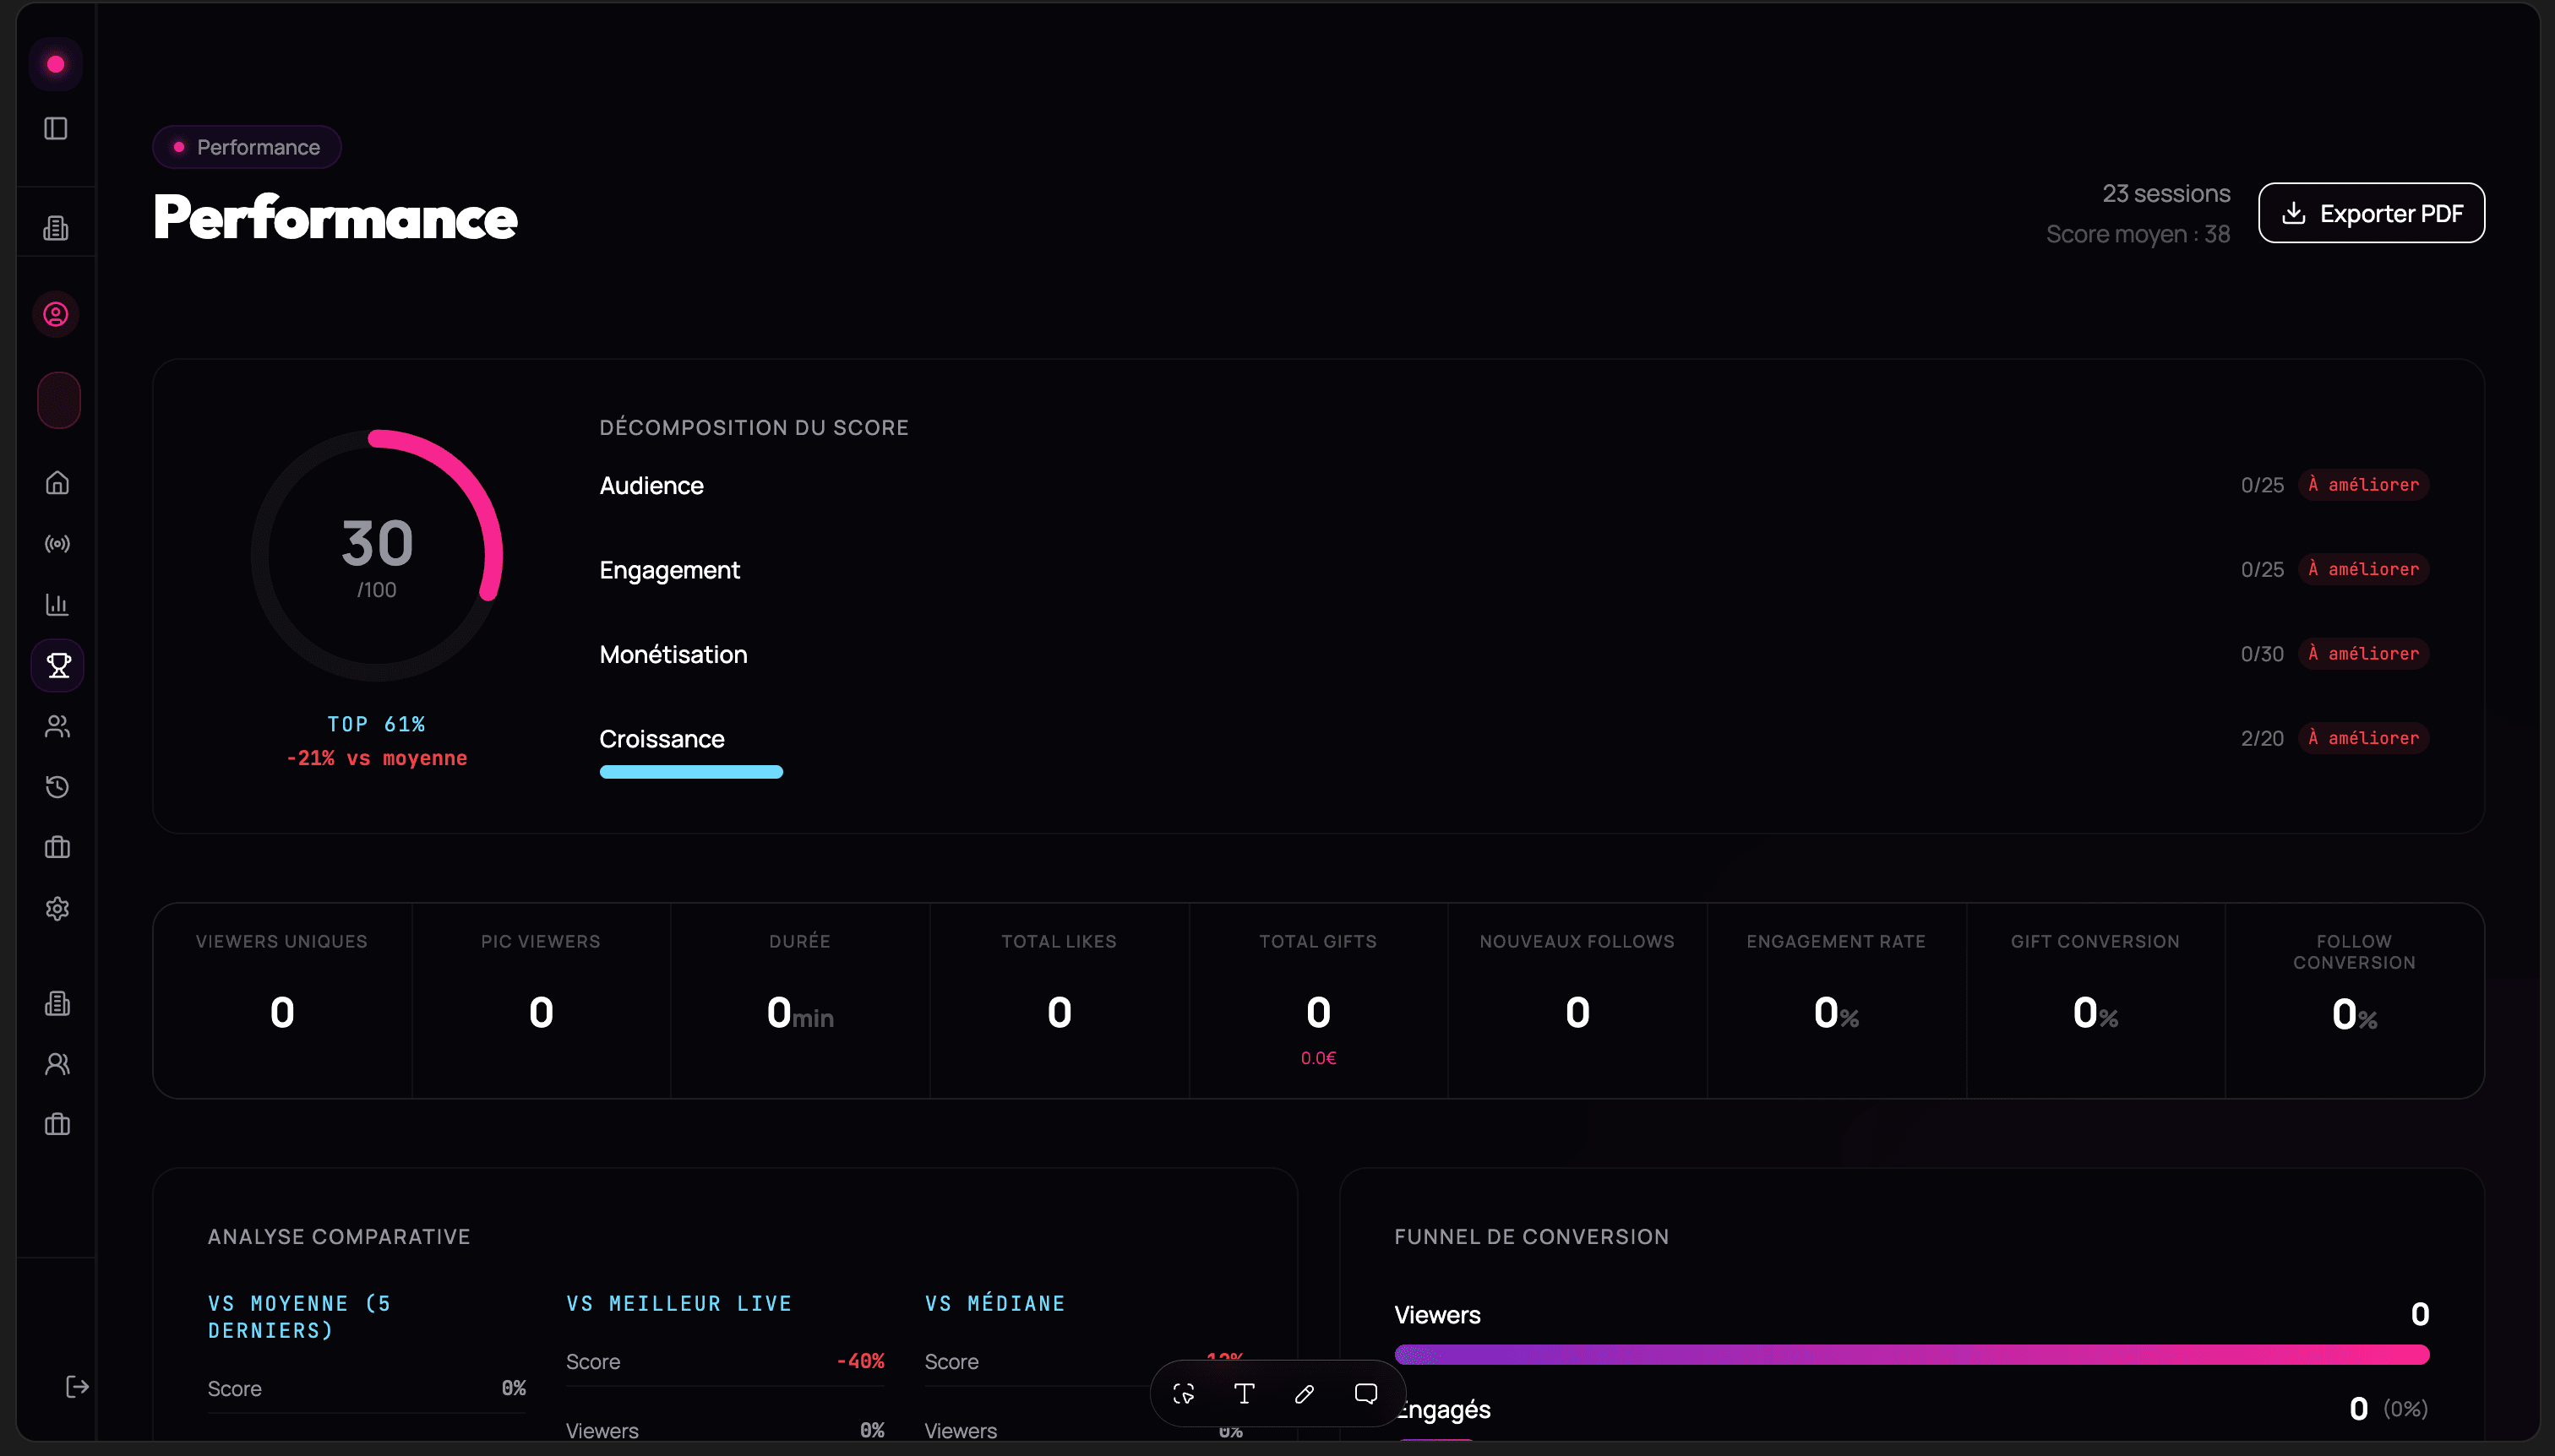Image resolution: width=2555 pixels, height=1456 pixels.
Task: Click the Durée stat card
Action: click(x=800, y=1001)
